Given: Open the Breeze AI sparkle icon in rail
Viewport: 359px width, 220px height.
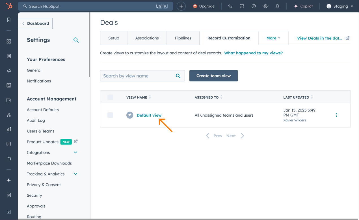Looking at the screenshot, I should point(9,180).
